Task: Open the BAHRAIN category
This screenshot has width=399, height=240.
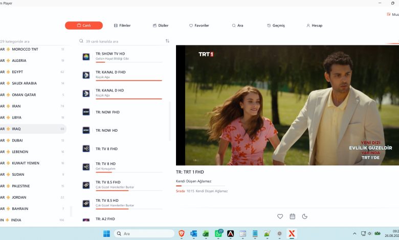Action: (x=33, y=208)
